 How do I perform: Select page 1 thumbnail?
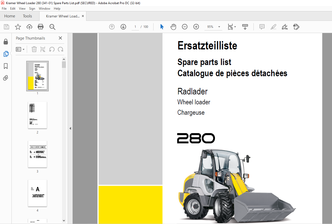tap(37, 76)
